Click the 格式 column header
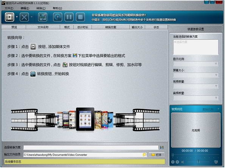Screen dimensions: 225x168 click(x=67, y=27)
